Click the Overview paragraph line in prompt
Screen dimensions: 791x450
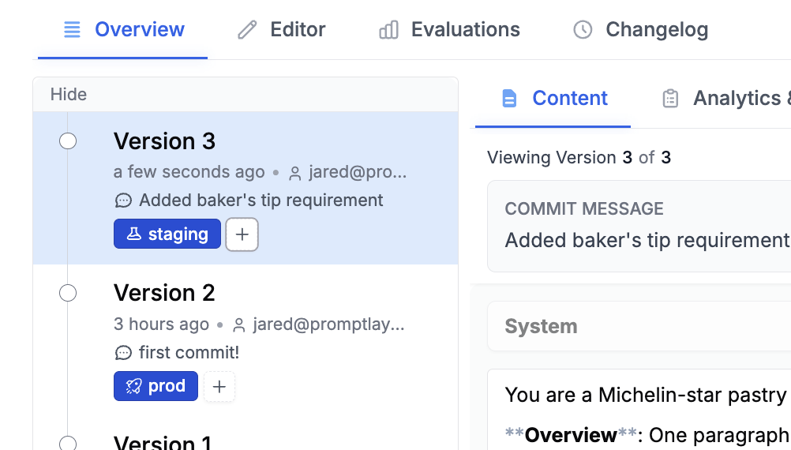648,435
